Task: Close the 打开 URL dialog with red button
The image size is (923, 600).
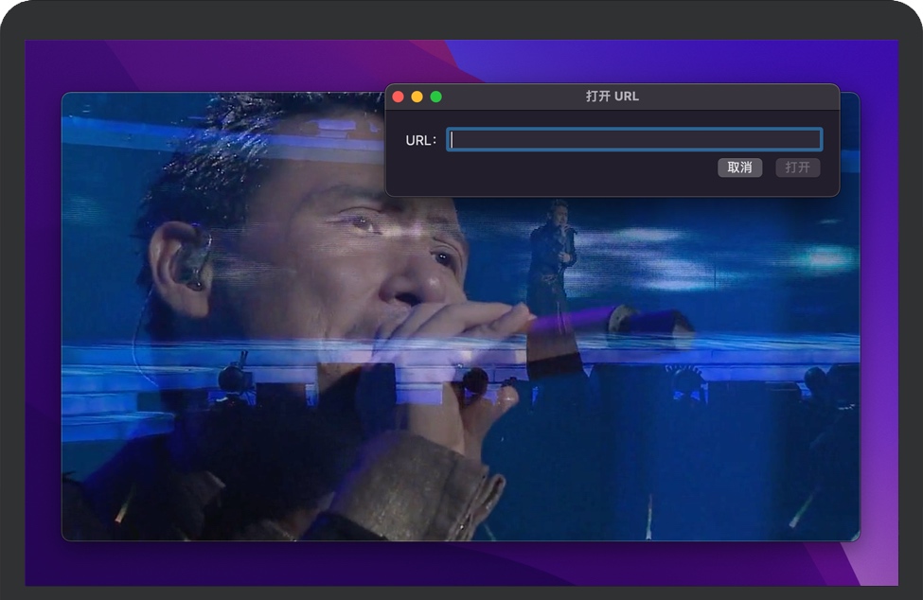Action: click(399, 97)
